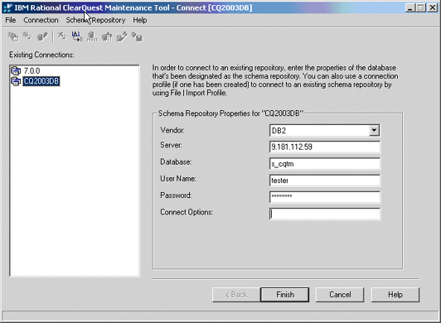The image size is (441, 323).
Task: Click the ClearQuest application icon in title bar
Action: pyautogui.click(x=7, y=8)
